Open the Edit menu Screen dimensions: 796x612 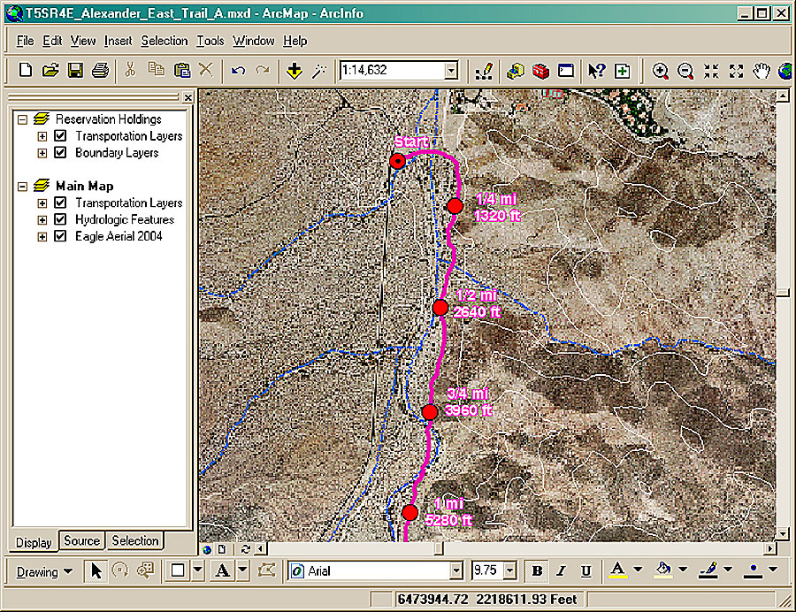point(52,41)
